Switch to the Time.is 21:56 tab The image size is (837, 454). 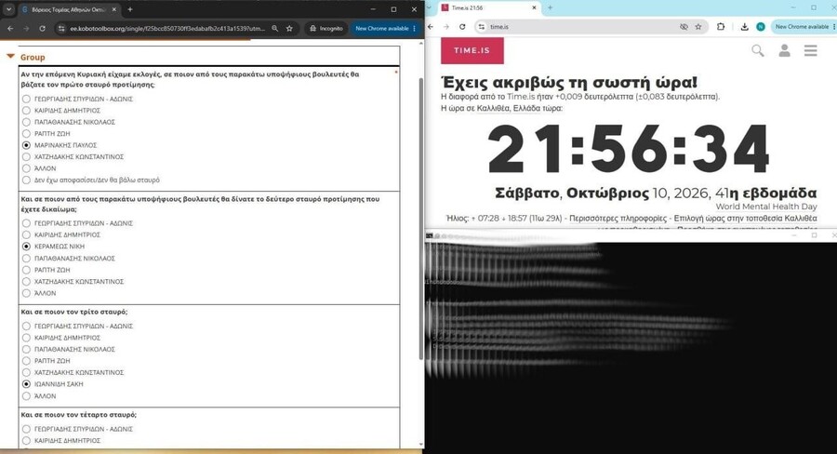point(488,8)
